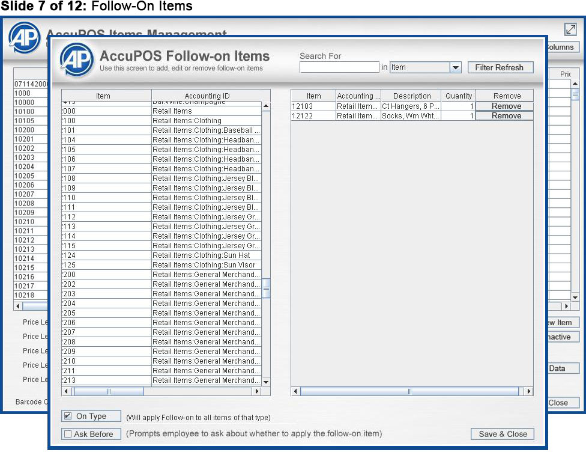Select item 10210 in Items Management list

(x=31, y=222)
